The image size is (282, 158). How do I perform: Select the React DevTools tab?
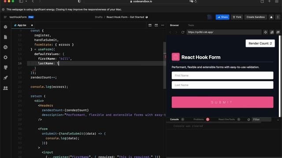click(x=226, y=119)
